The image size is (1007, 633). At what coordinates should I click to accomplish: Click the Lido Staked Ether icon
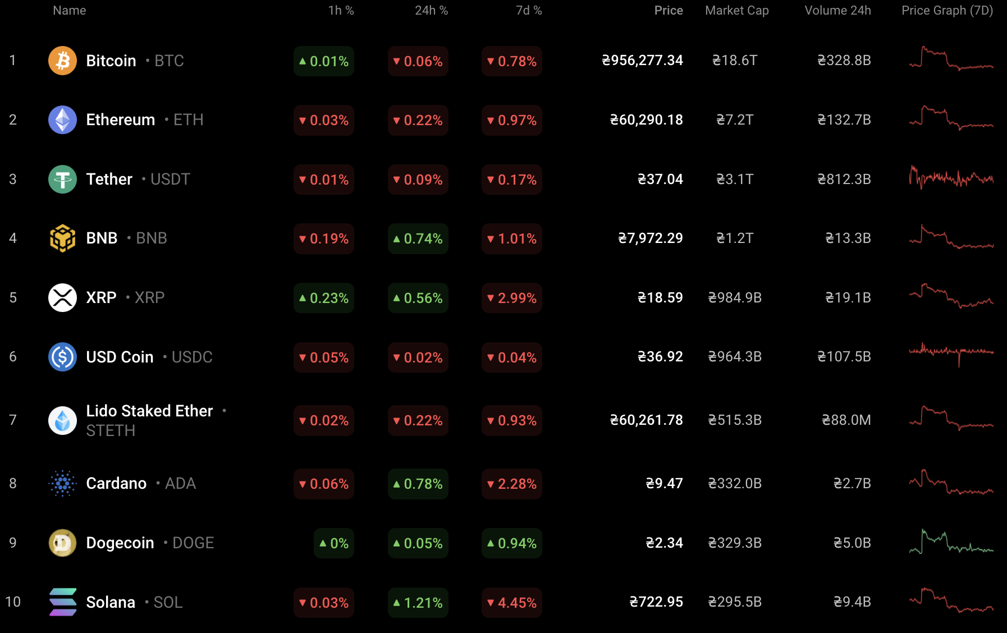(x=62, y=420)
